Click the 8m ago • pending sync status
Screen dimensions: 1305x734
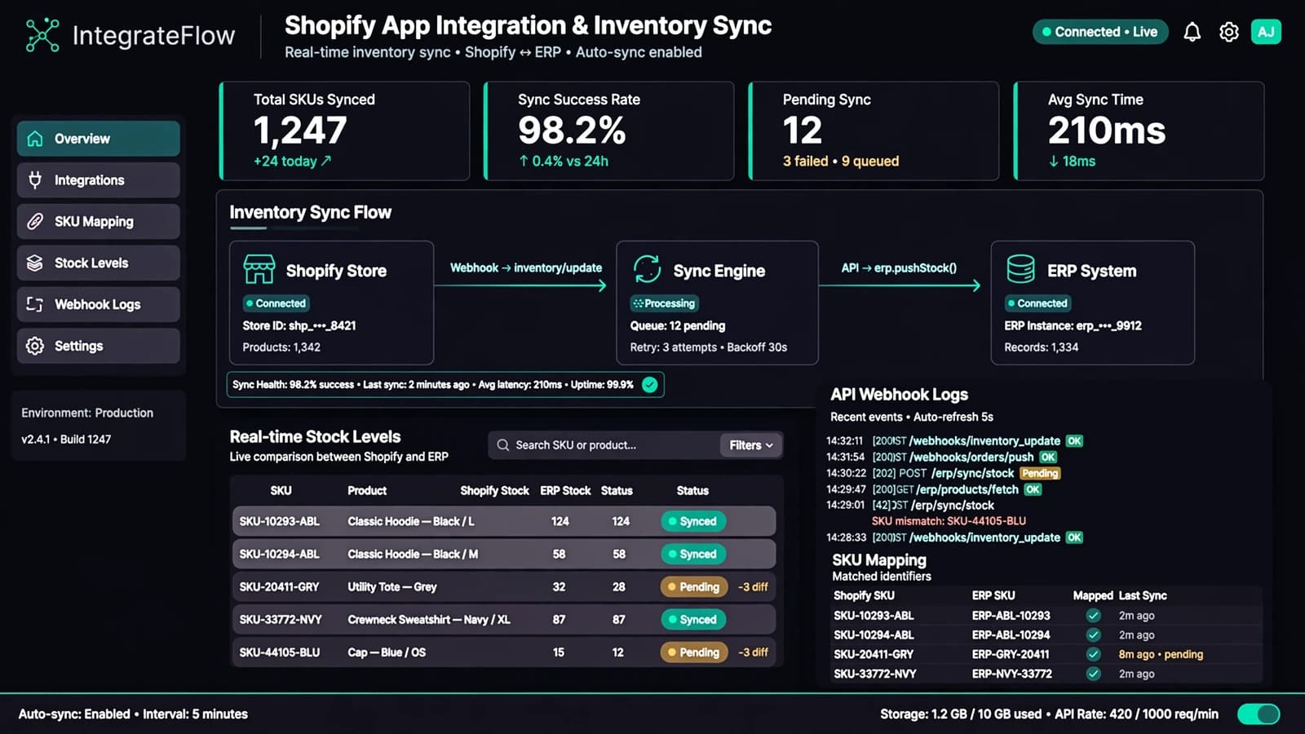(x=1161, y=654)
